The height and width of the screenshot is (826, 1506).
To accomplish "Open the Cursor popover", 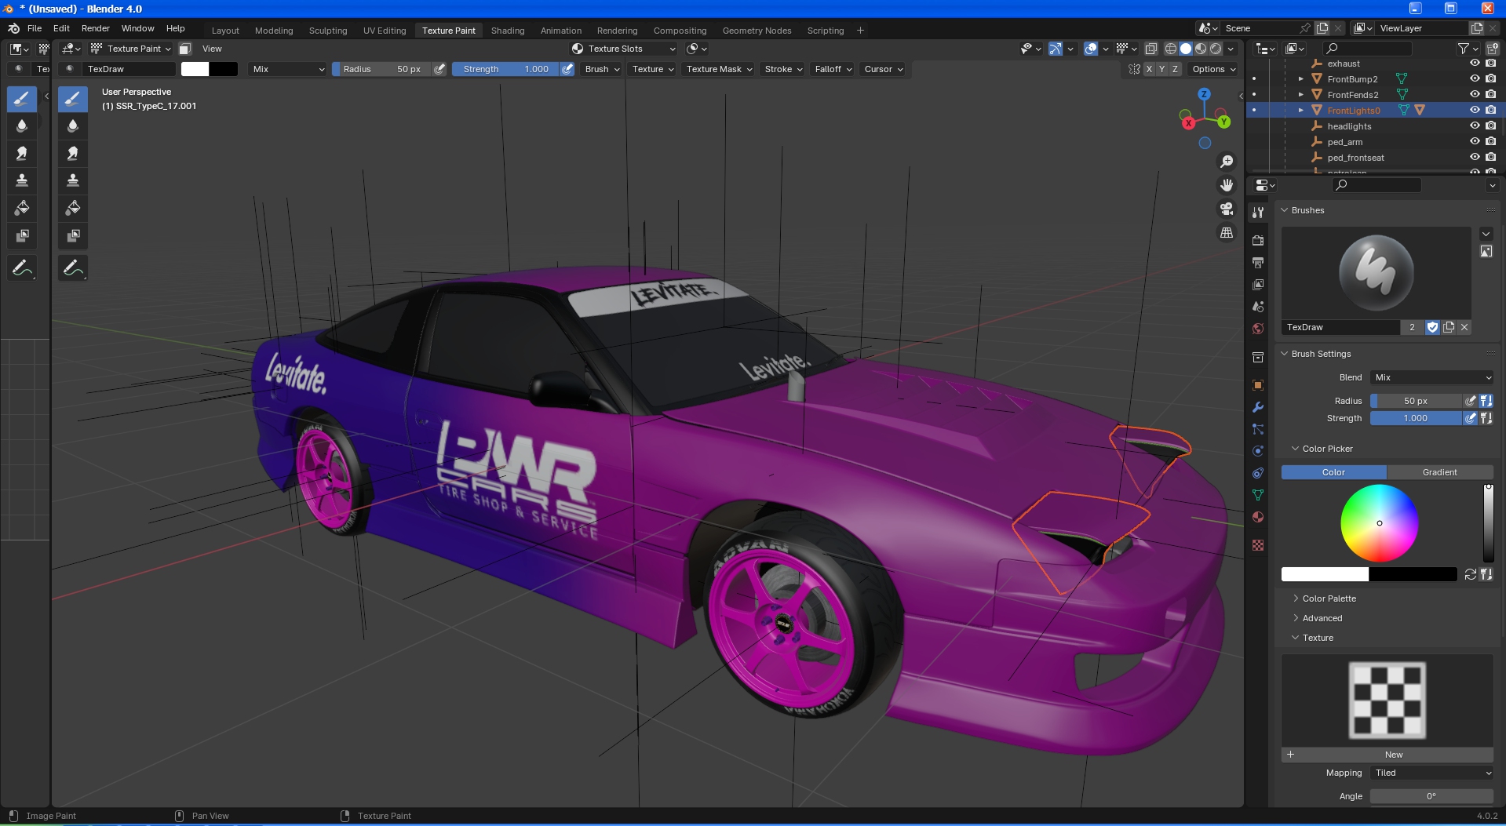I will (x=883, y=69).
